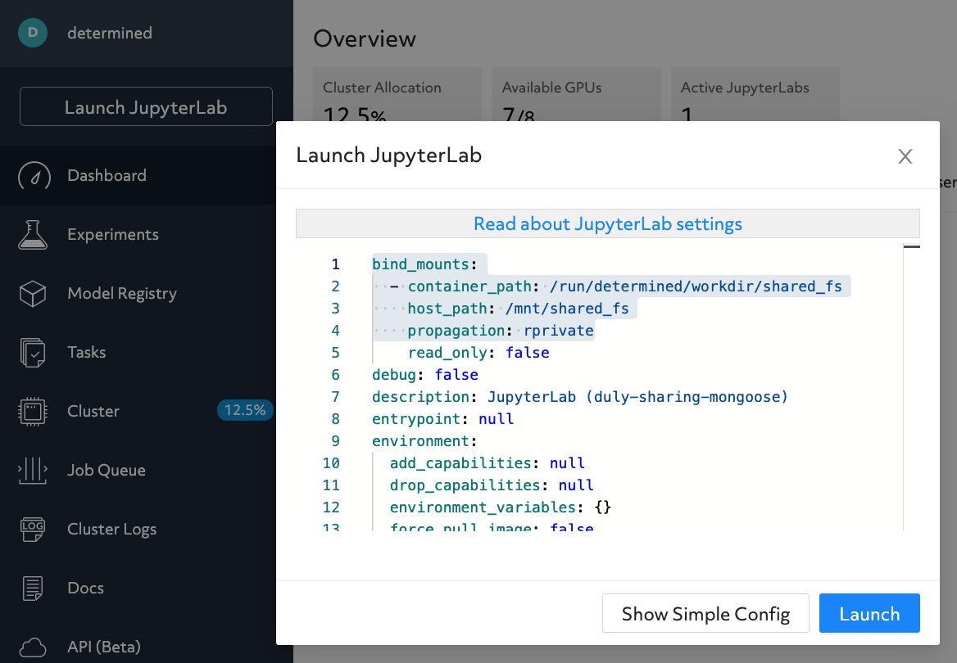Click the editor scrollbar overview ruler

click(911, 386)
